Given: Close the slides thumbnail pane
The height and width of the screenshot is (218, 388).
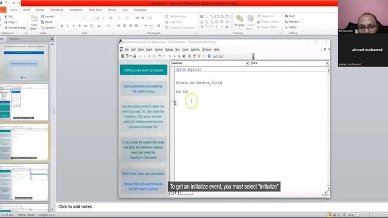Looking at the screenshot, I should point(52,39).
